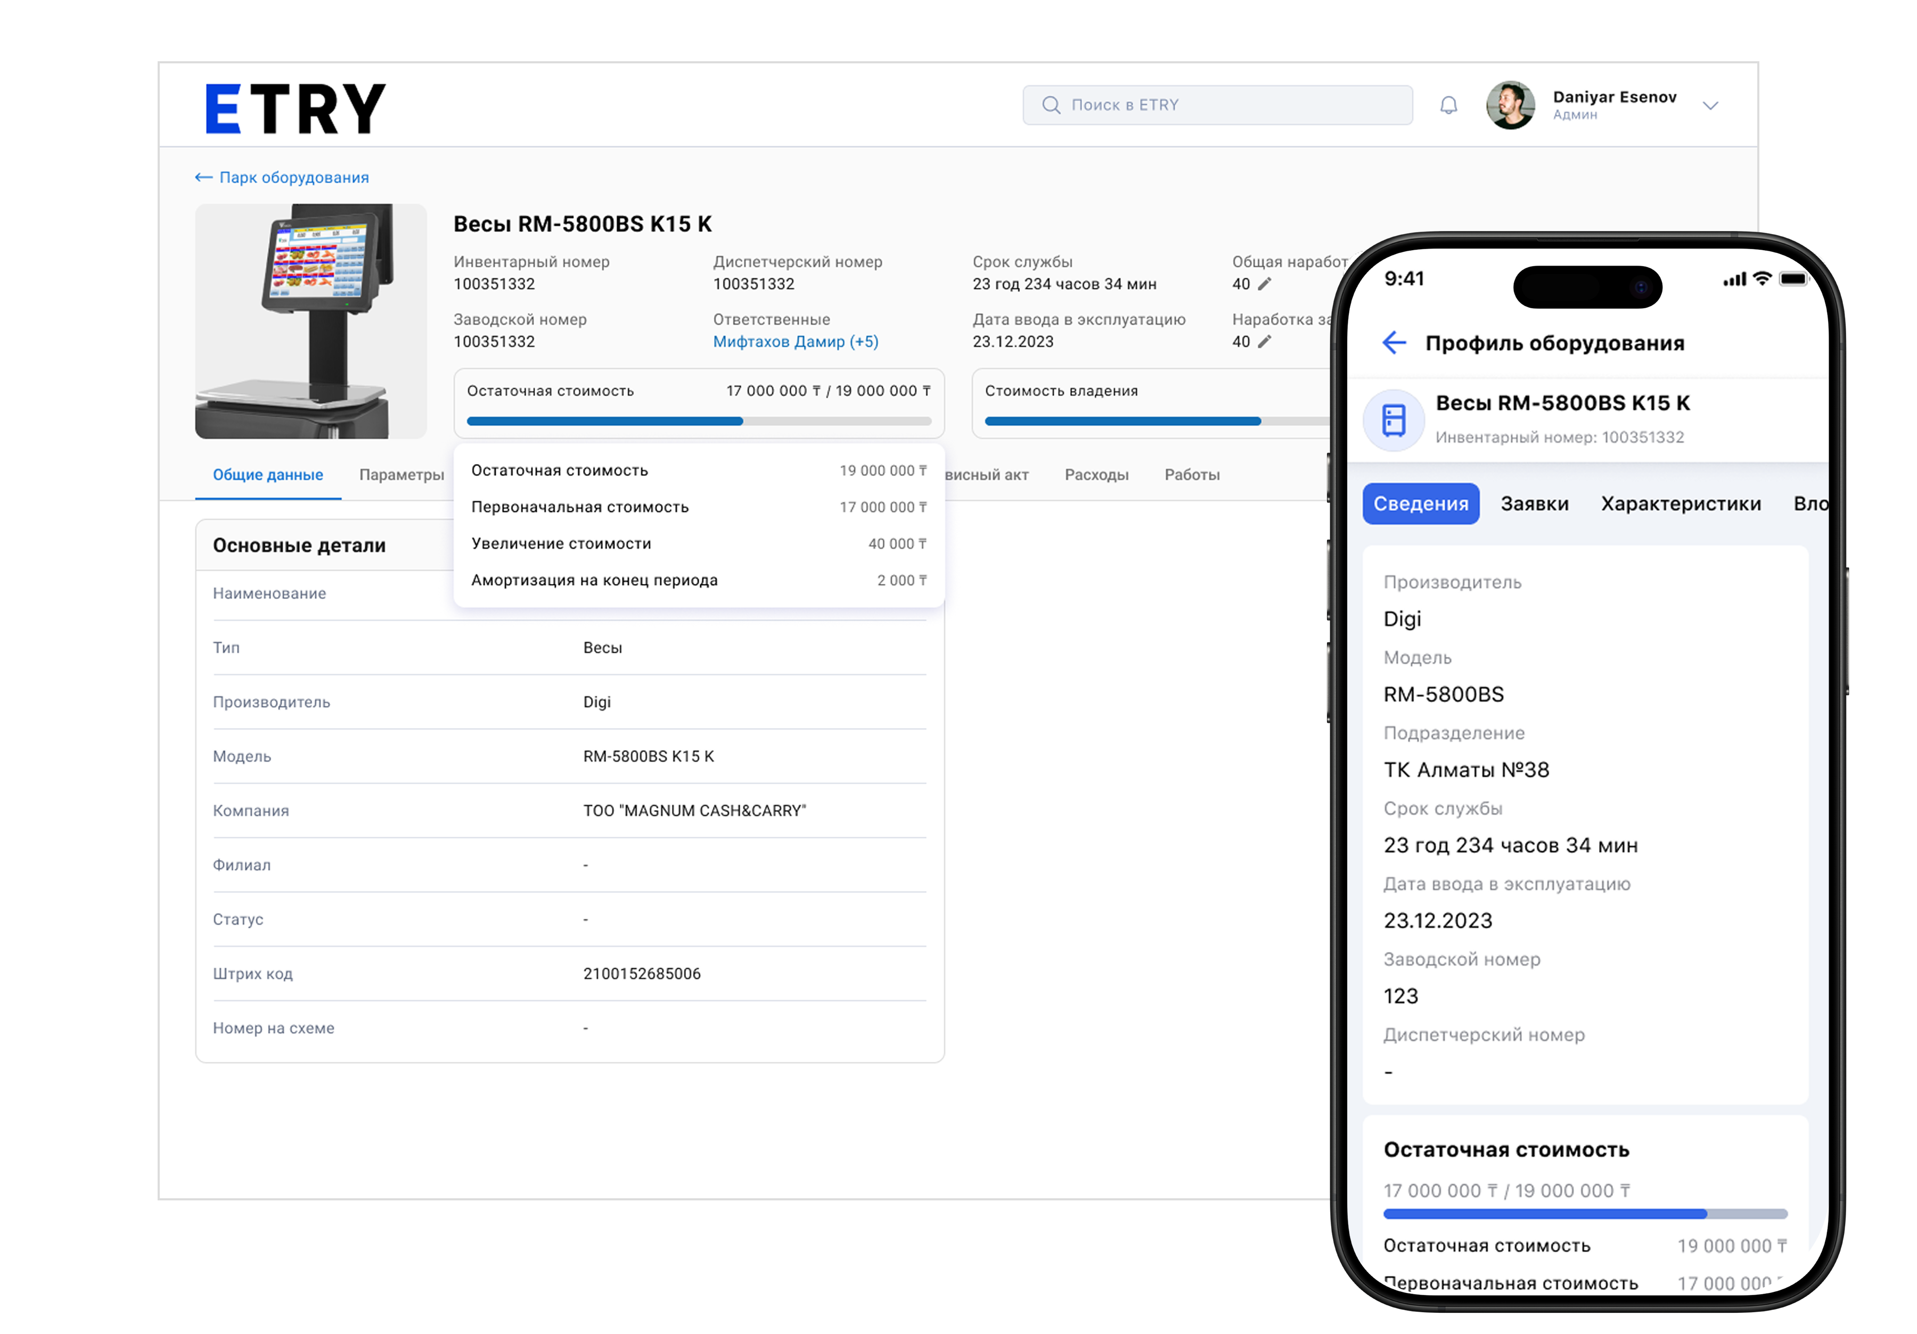
Task: Click Daniyar Esenov's avatar photo
Action: click(1510, 105)
